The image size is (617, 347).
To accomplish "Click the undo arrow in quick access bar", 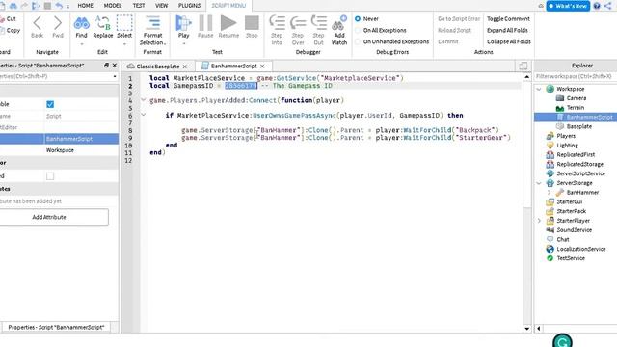I will click(59, 6).
